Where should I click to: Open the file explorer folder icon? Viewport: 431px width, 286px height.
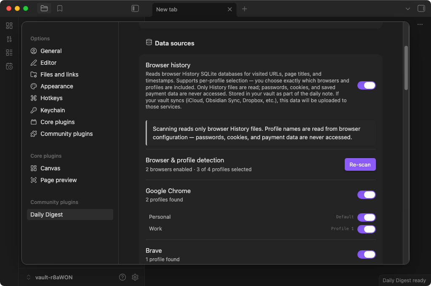pos(44,8)
